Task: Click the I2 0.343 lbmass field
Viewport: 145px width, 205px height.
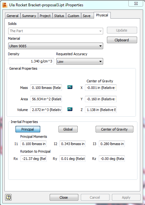Action: click(72, 144)
